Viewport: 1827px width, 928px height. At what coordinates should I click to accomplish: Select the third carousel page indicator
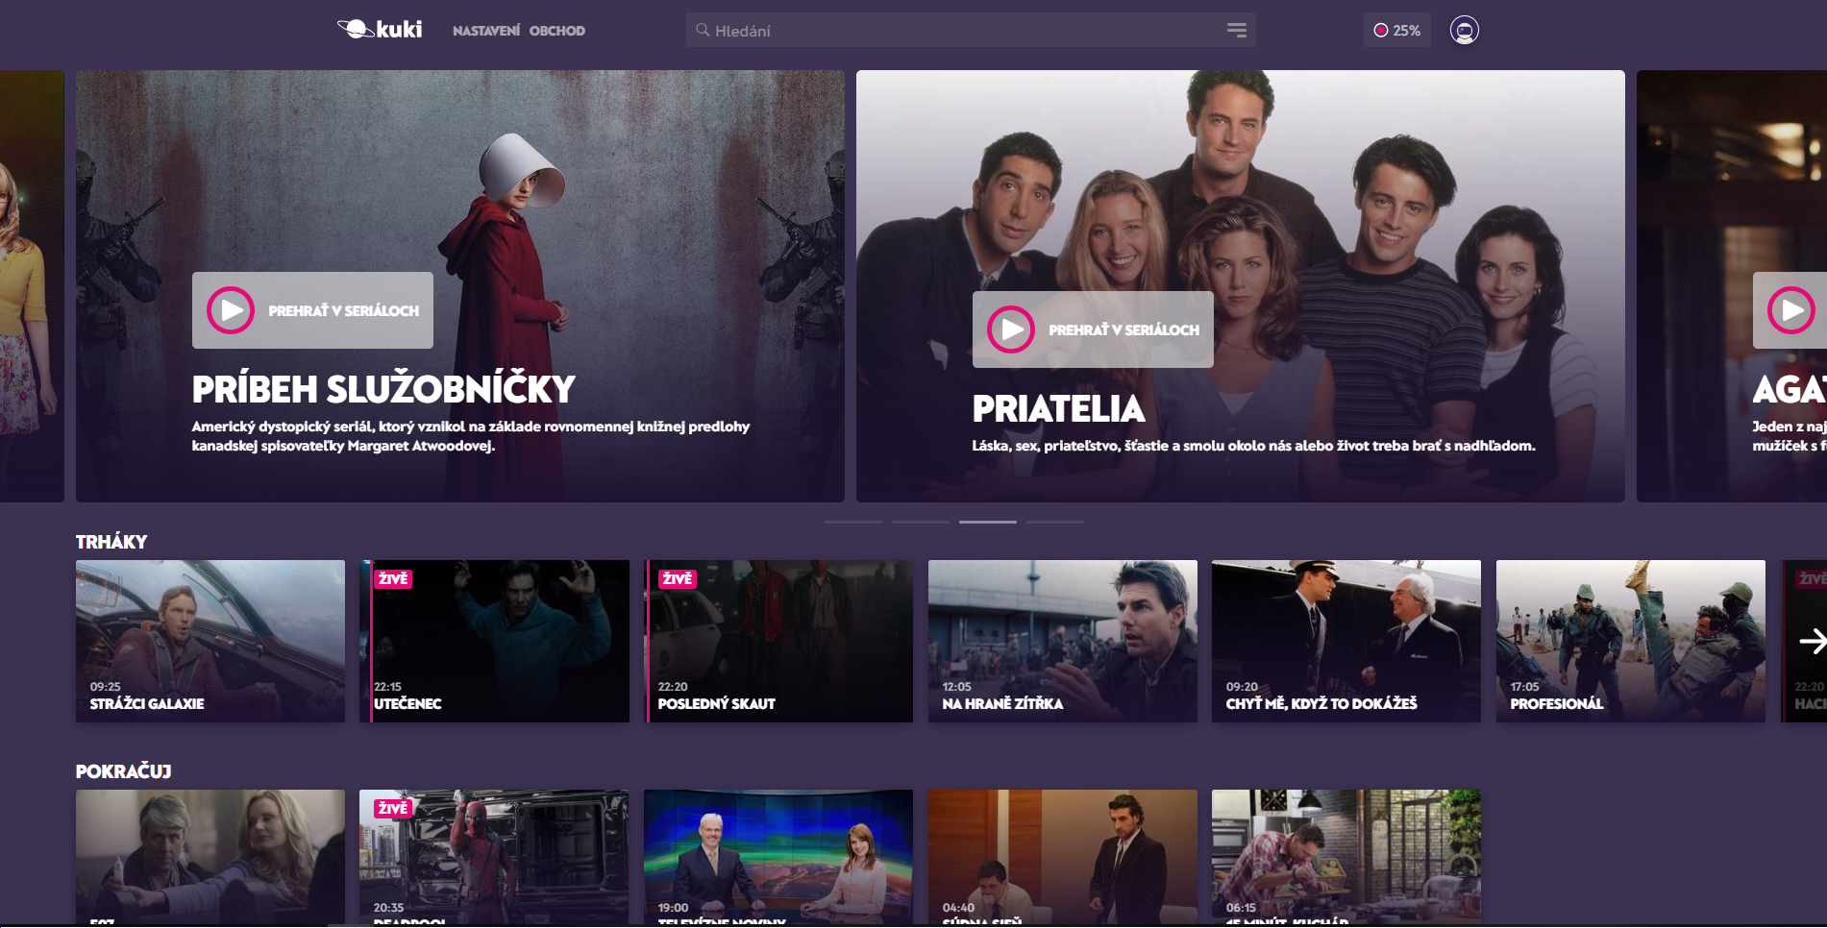click(988, 522)
